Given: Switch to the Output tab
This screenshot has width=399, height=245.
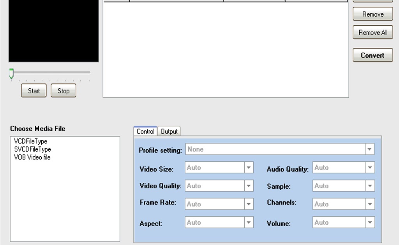Looking at the screenshot, I should [x=169, y=131].
